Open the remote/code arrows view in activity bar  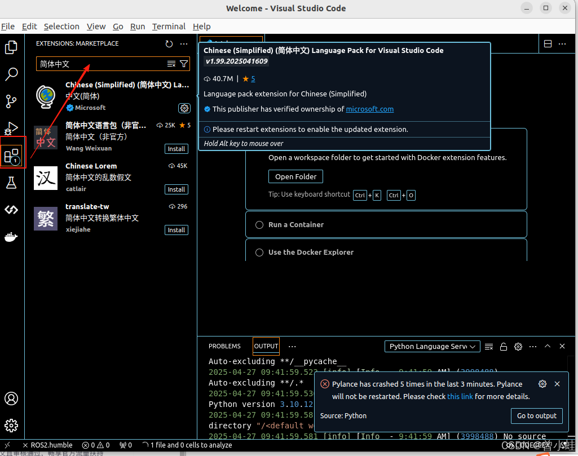11,210
